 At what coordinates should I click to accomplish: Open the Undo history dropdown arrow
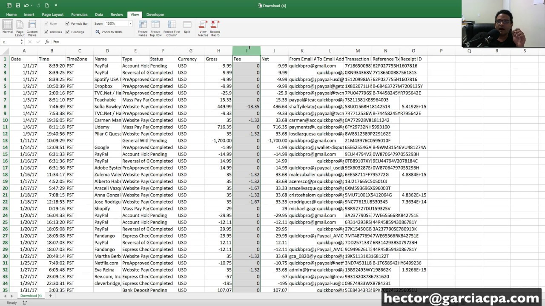pyautogui.click(x=32, y=6)
